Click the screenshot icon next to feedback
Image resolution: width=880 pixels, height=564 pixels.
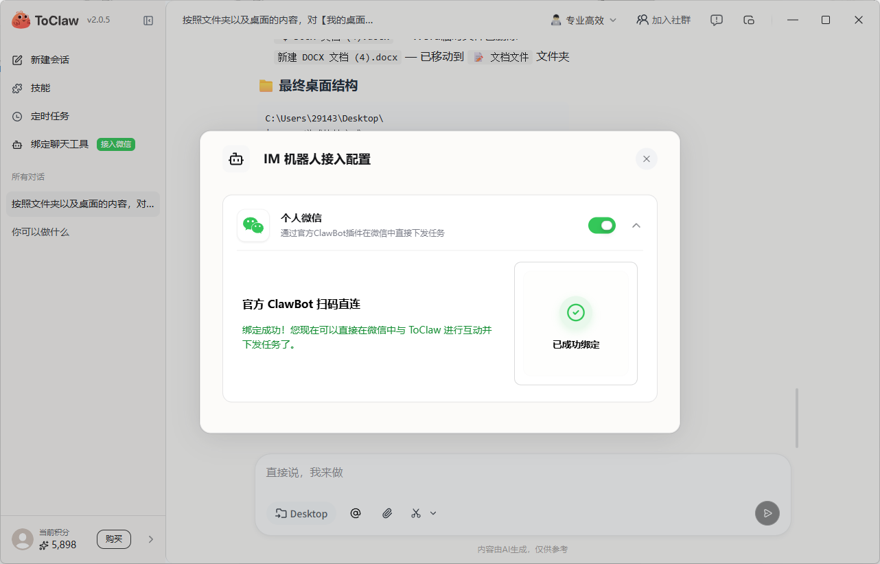tap(749, 20)
